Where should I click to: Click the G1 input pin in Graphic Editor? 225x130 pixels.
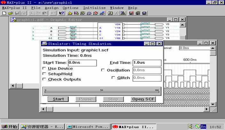tap(62, 38)
